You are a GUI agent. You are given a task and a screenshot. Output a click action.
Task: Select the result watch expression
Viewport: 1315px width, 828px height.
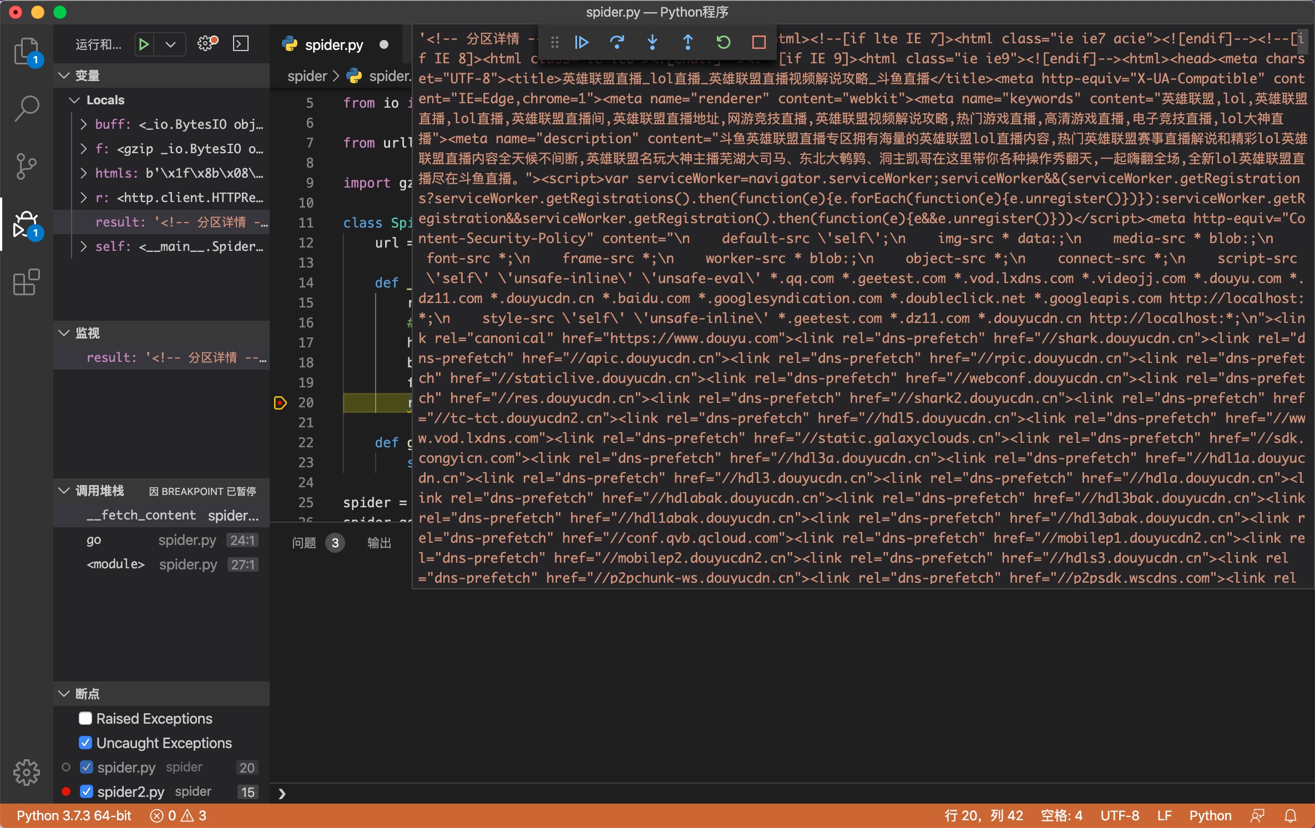(x=161, y=357)
